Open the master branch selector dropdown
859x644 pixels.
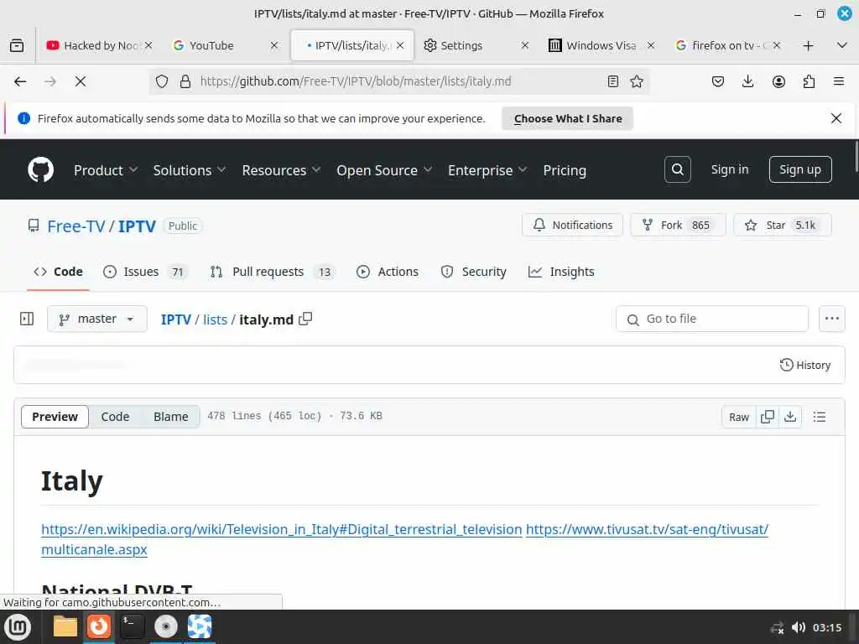(x=97, y=319)
